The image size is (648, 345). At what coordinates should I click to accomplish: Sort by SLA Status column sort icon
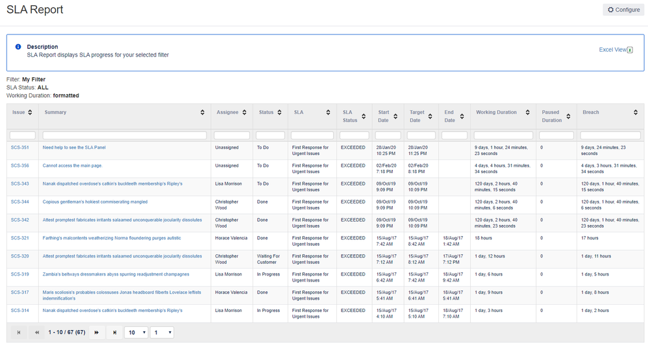coord(364,116)
